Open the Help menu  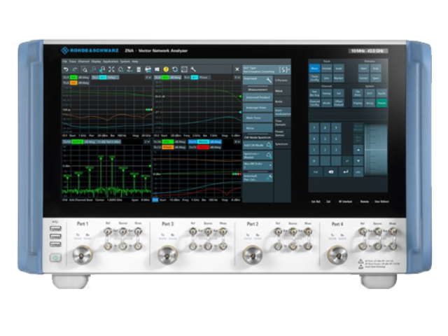click(x=135, y=62)
